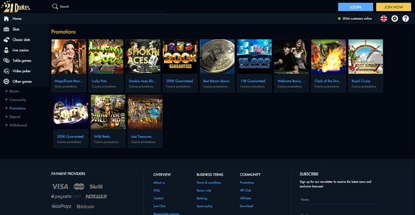Click the help question mark icon
The image size is (415, 215).
pos(405,19)
